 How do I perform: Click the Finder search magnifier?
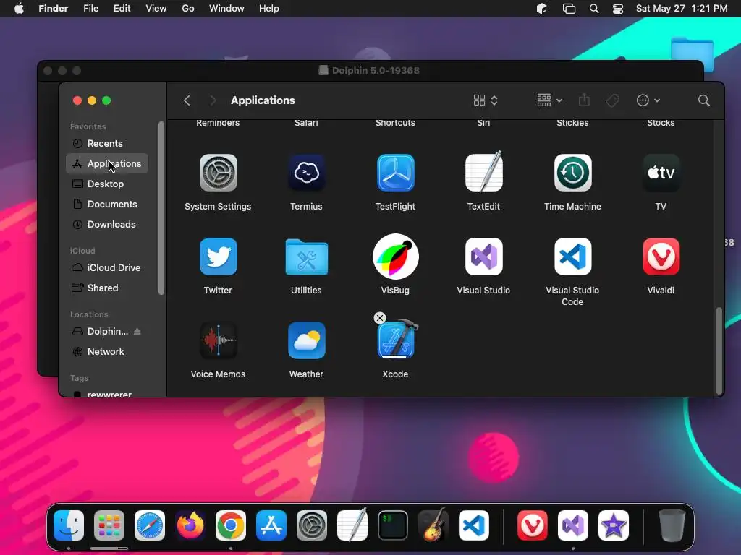click(703, 100)
